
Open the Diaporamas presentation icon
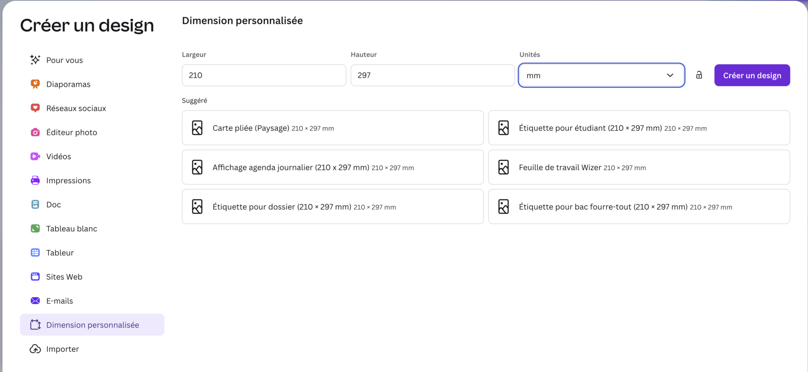click(35, 84)
